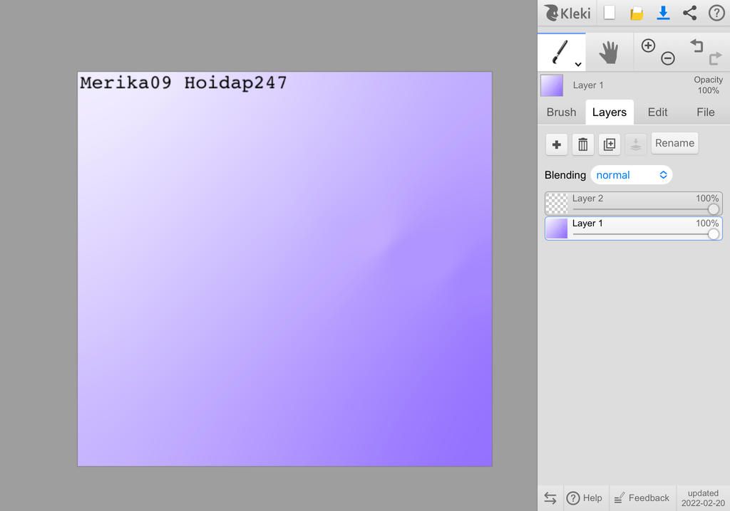
Task: Undo the last action
Action: pos(696,45)
